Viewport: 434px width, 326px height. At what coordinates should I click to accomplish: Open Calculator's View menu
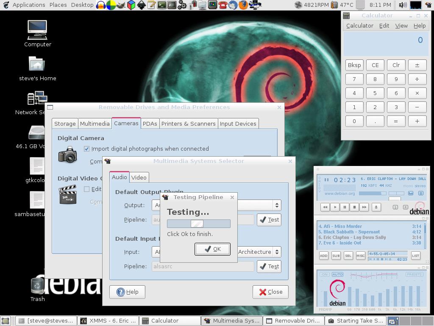[x=401, y=26]
